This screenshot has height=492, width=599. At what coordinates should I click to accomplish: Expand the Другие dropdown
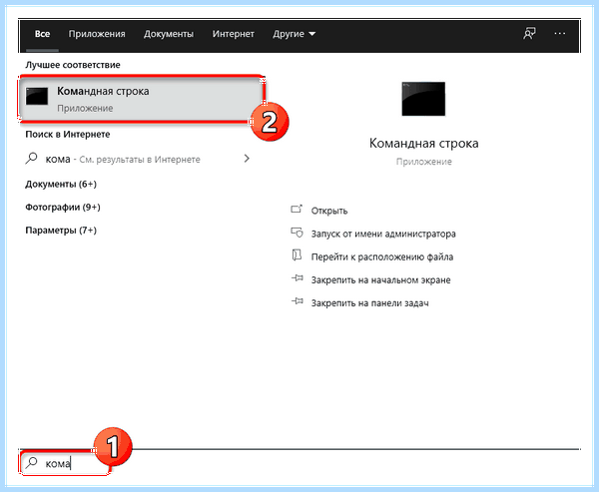point(294,34)
